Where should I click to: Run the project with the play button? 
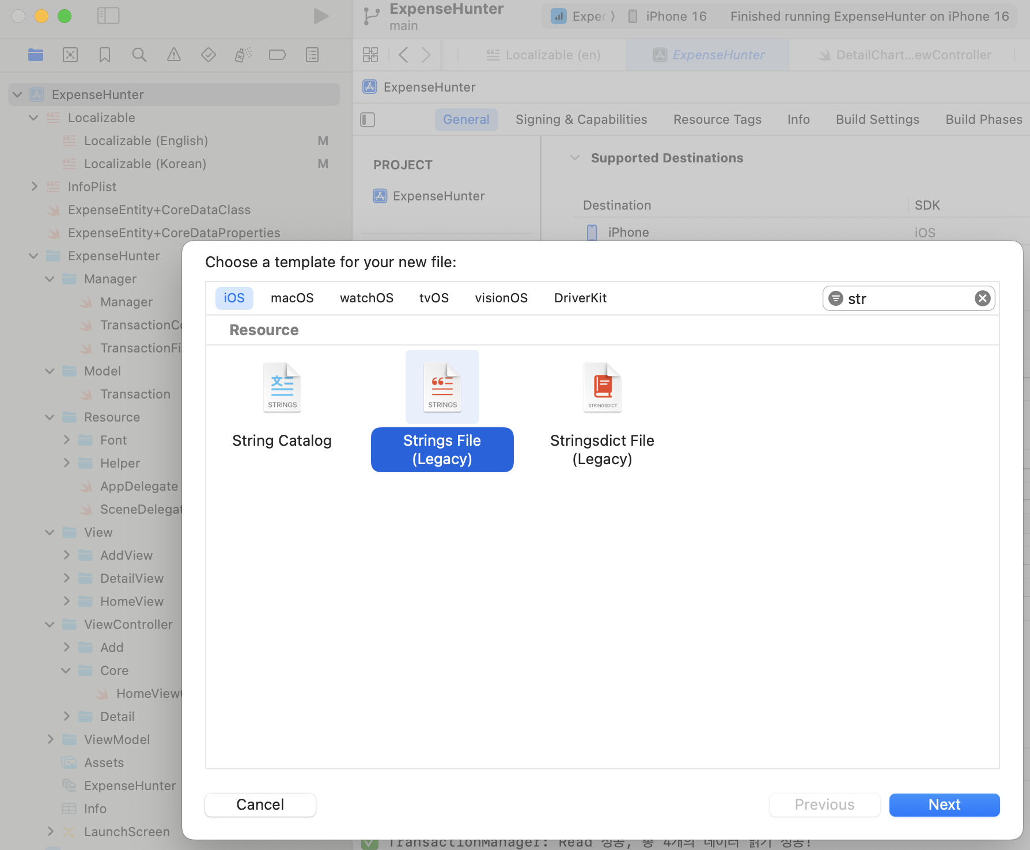point(321,16)
